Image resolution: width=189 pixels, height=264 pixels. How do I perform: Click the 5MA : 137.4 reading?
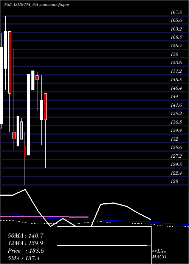point(23,258)
